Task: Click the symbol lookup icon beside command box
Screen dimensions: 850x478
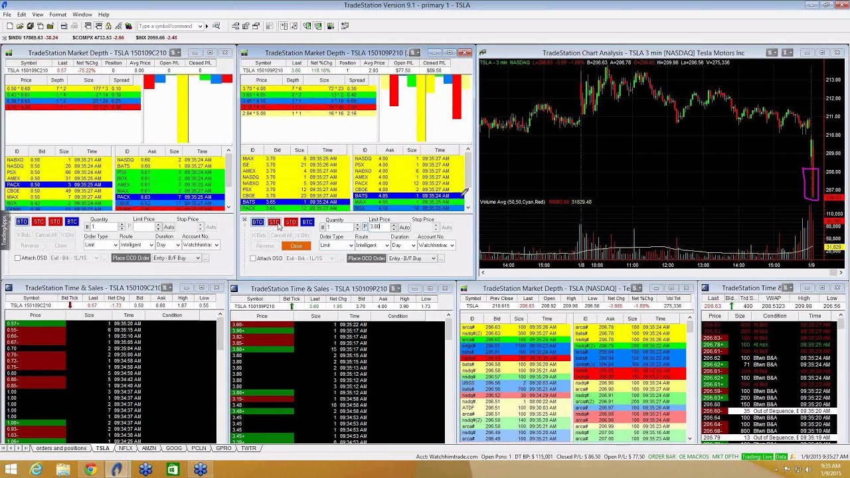Action: [x=216, y=26]
